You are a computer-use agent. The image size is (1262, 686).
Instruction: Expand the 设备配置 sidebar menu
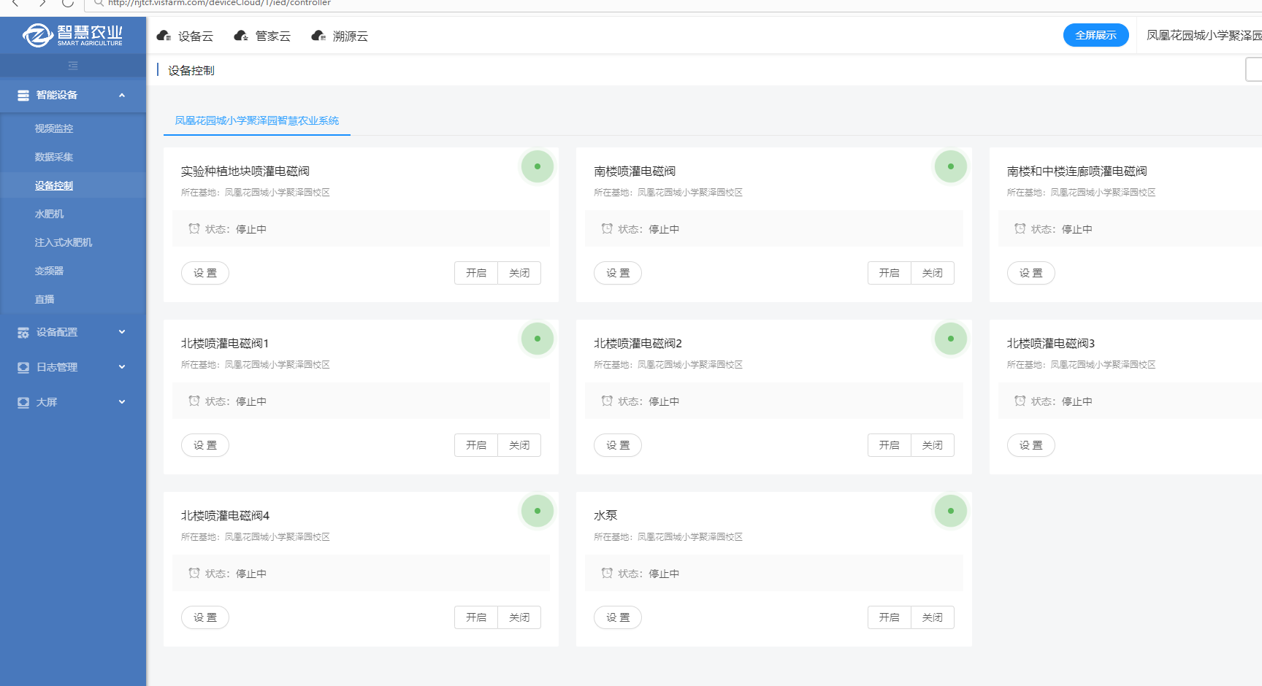point(122,332)
